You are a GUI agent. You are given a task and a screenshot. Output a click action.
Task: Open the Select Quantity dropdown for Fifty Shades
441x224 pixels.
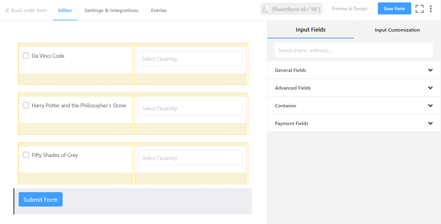point(190,158)
